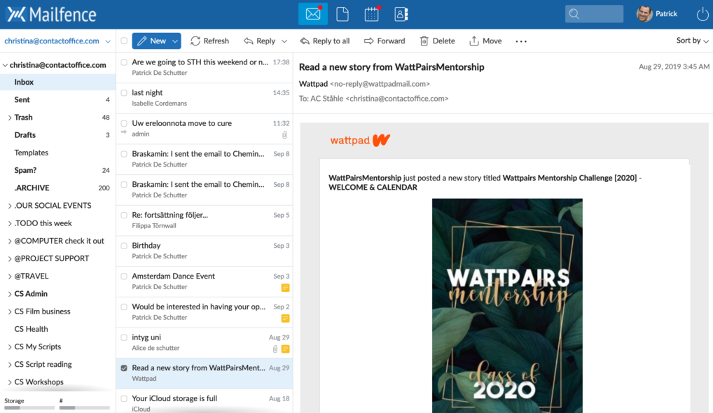Screen dimensions: 713x413
Task: Click forwarded arrow indicator on Uw ereloonnota email
Action: (124, 132)
